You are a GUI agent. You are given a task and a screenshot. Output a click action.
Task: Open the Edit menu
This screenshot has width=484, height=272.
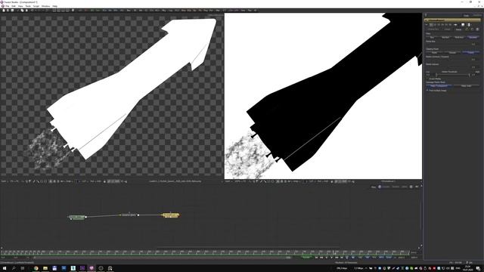14,6
